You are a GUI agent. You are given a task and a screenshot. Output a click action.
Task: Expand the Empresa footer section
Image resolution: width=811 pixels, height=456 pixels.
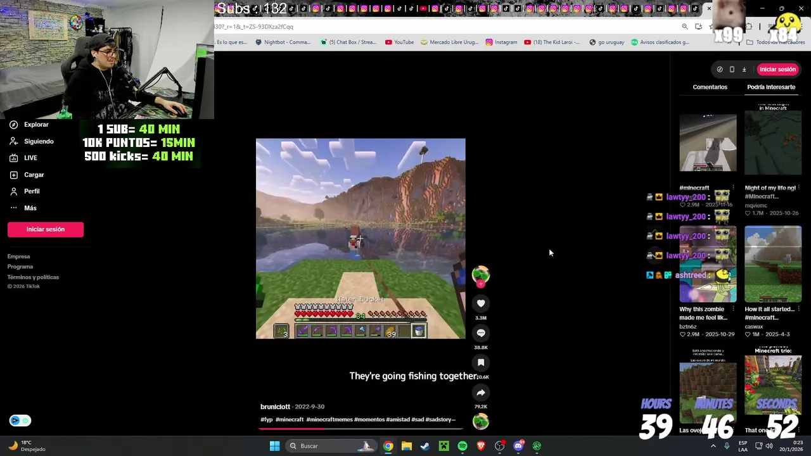[x=18, y=256]
